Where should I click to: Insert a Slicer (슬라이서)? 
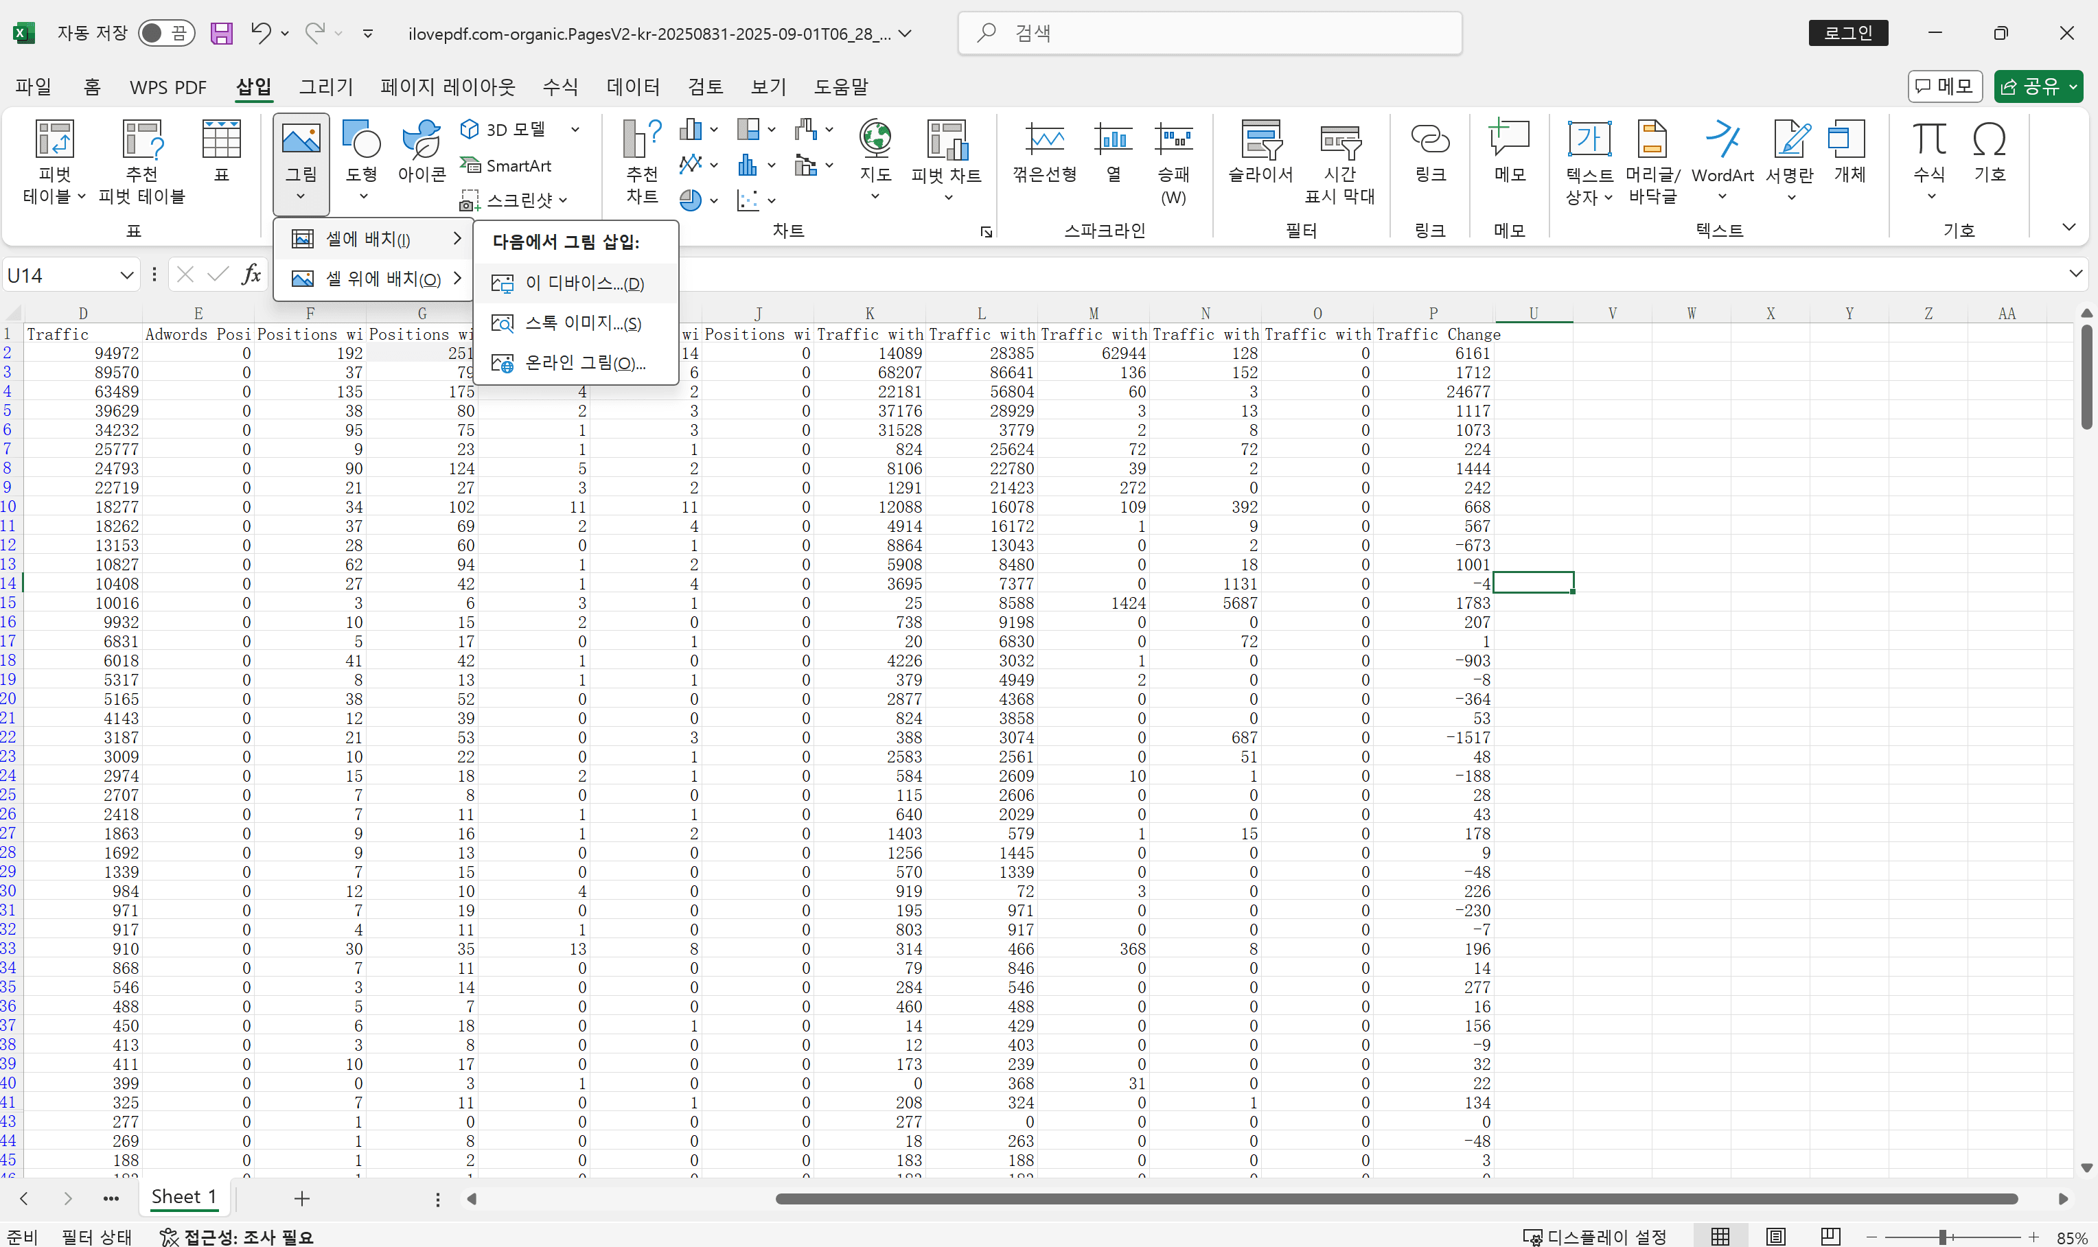(x=1261, y=151)
